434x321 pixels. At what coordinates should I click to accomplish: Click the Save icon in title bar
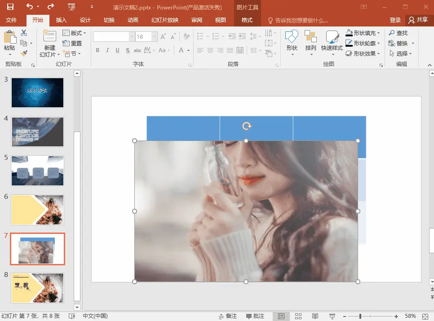(10, 7)
